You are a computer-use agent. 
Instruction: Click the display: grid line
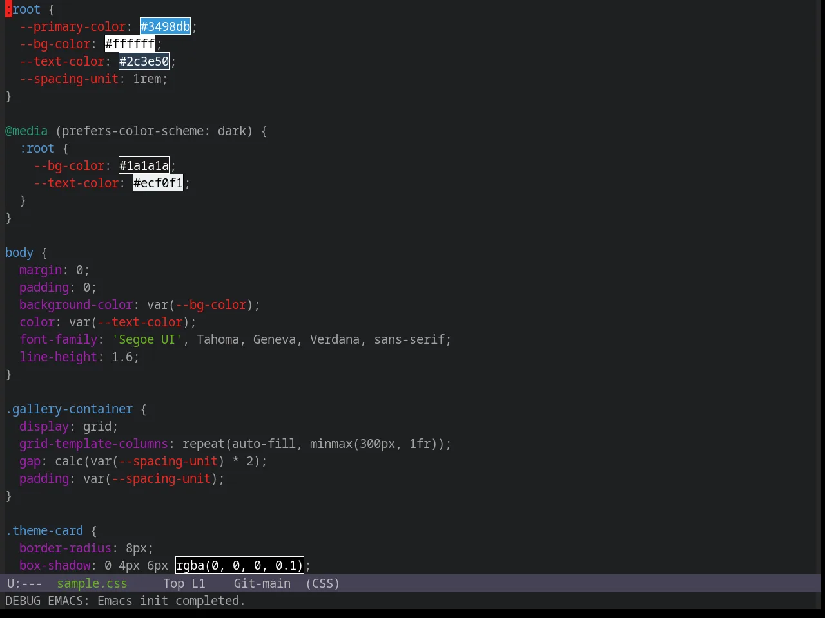point(69,426)
